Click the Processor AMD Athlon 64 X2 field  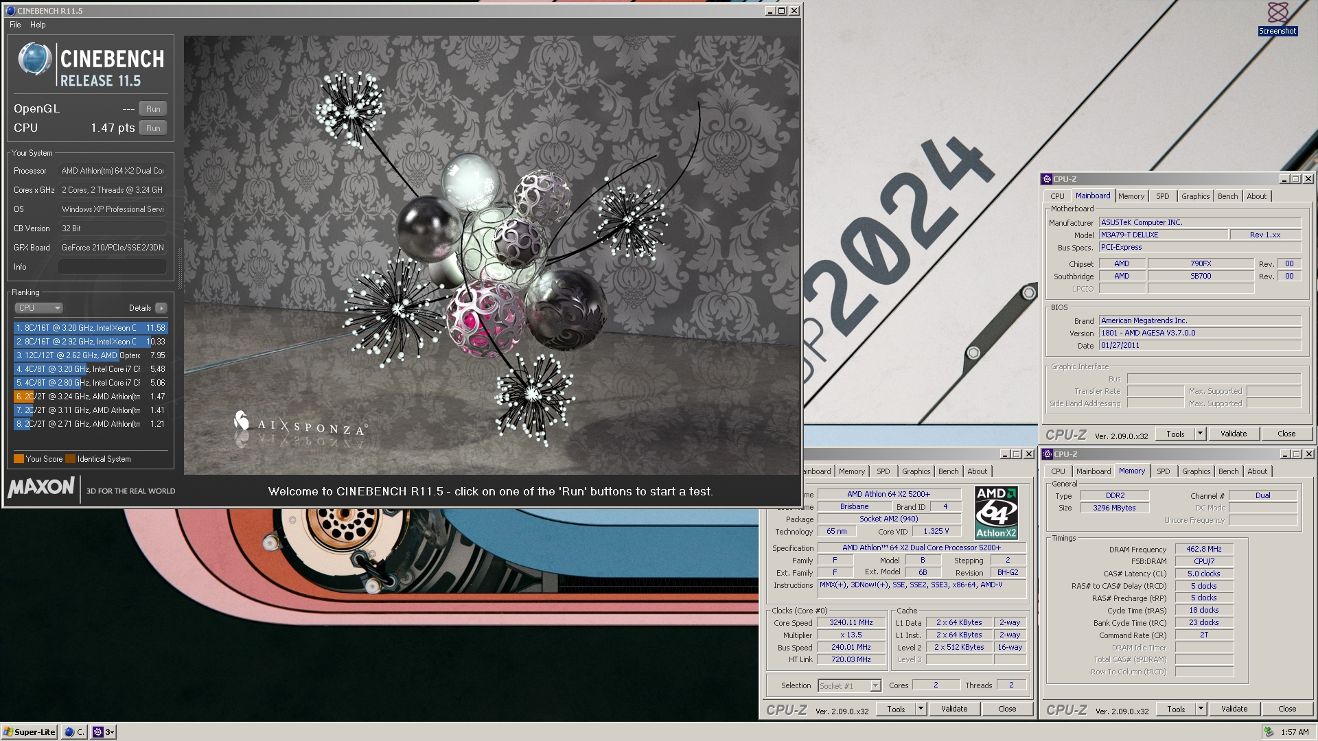pyautogui.click(x=113, y=171)
